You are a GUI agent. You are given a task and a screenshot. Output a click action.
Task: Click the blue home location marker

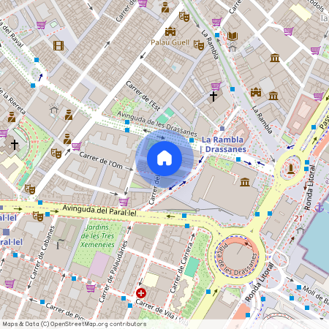(x=164, y=159)
